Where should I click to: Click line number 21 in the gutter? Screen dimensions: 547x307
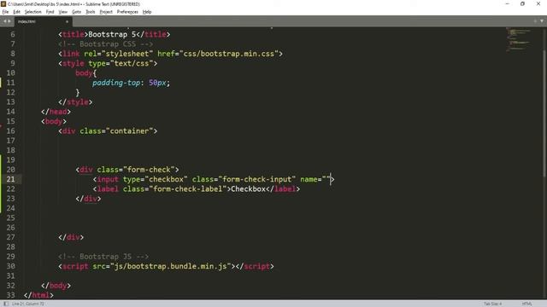[11, 179]
